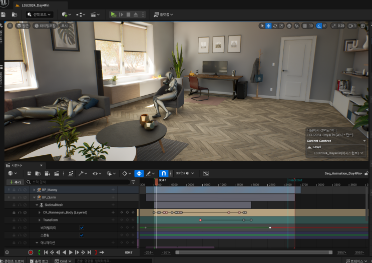Click the save level icon

(4, 15)
